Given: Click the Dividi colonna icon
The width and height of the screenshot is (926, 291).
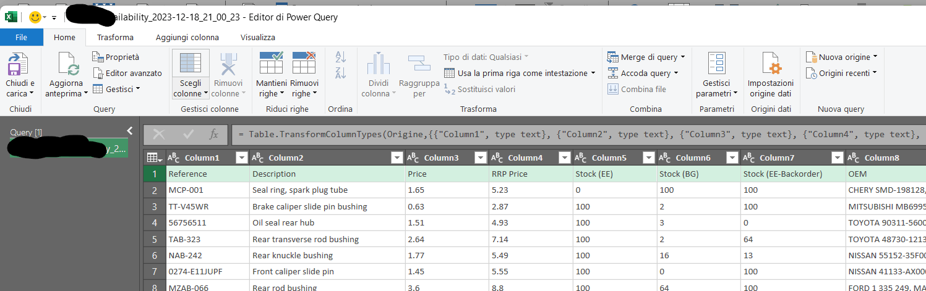Looking at the screenshot, I should 378,64.
